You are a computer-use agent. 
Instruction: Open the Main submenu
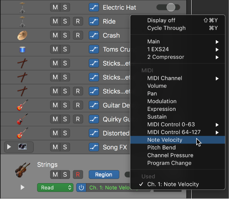(x=178, y=42)
